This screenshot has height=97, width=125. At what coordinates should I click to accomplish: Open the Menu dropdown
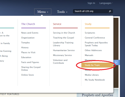pos(43,12)
